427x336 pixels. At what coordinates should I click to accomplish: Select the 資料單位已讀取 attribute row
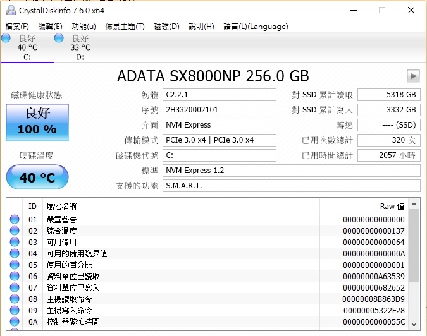tap(207, 276)
